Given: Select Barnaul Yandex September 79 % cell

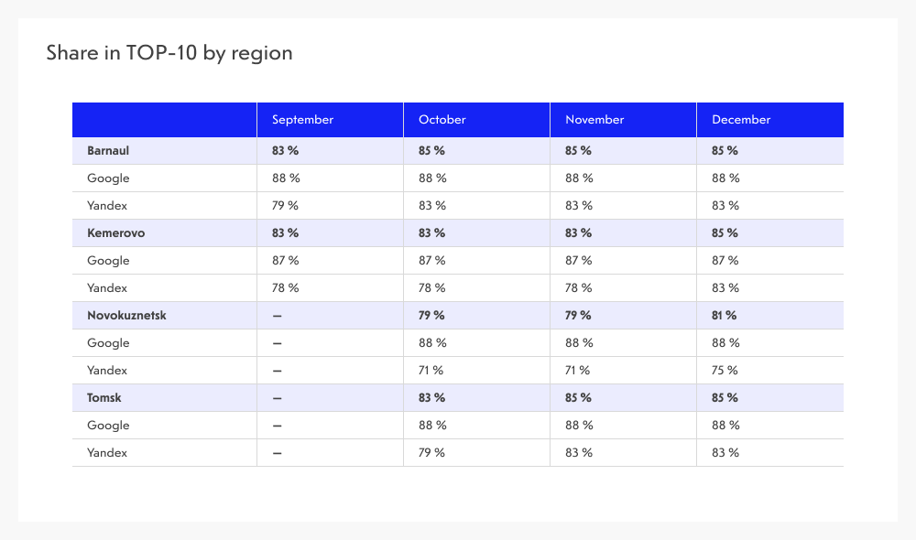Looking at the screenshot, I should point(286,206).
